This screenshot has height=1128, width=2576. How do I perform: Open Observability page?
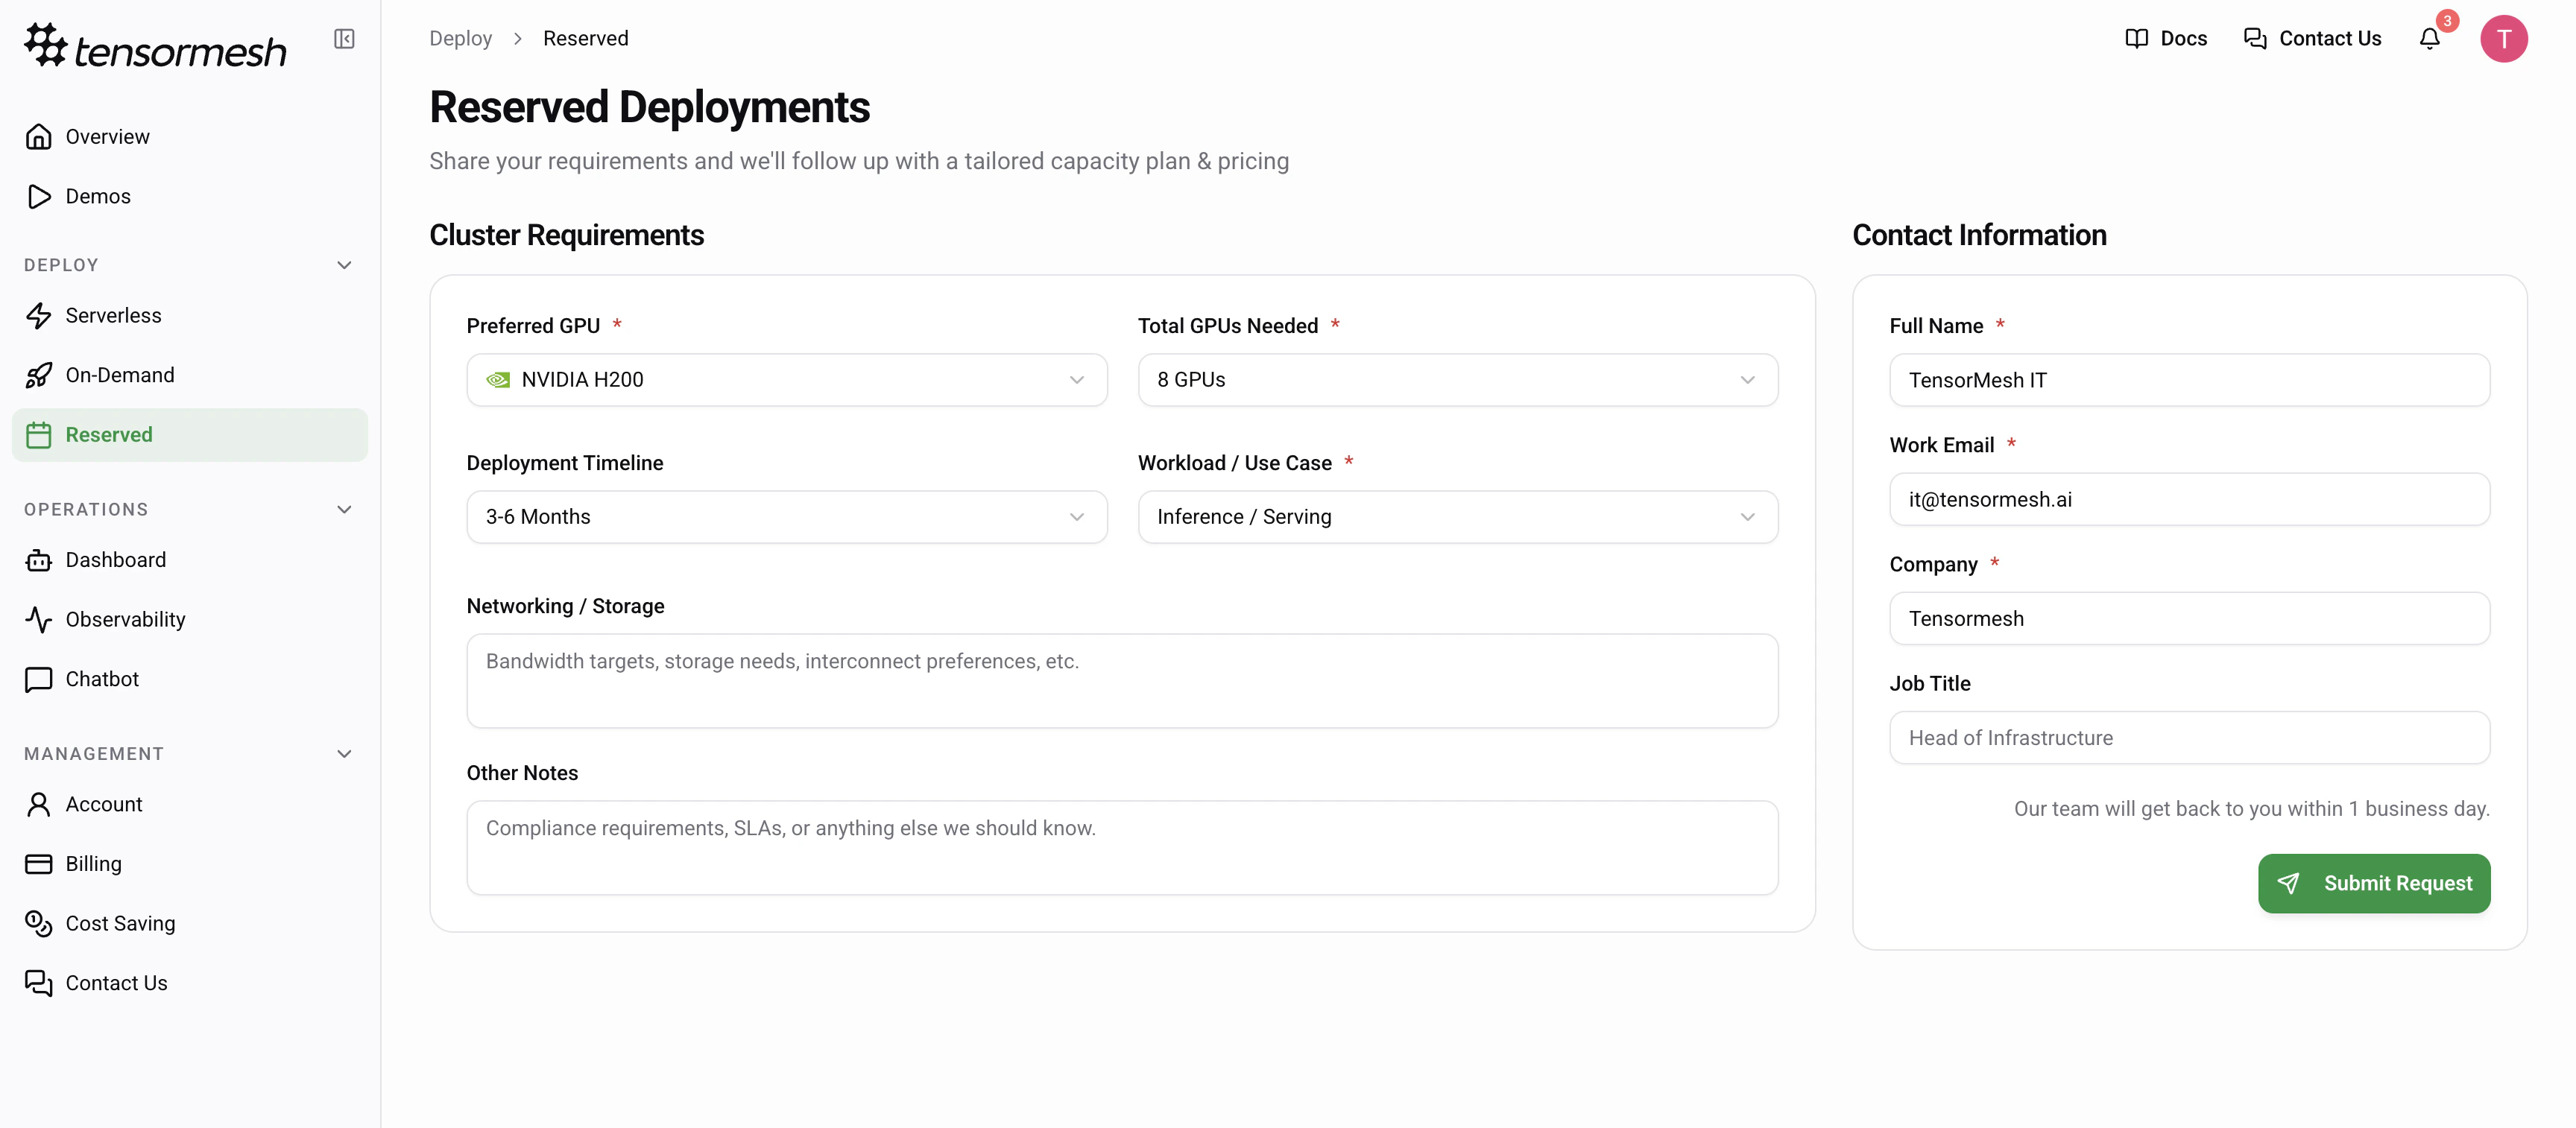coord(190,620)
